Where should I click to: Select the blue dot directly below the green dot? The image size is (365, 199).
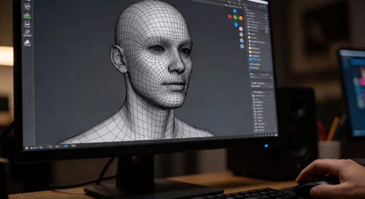coord(236,24)
